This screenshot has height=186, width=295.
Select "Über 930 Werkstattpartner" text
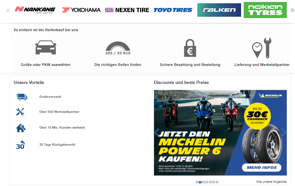coord(60,112)
